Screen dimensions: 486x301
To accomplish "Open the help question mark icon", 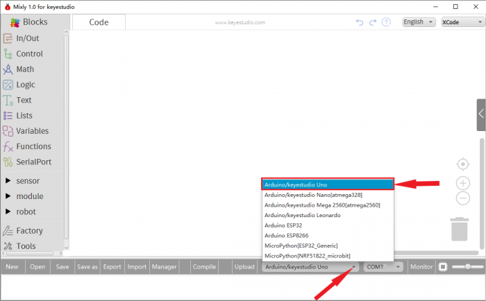I will click(x=386, y=22).
